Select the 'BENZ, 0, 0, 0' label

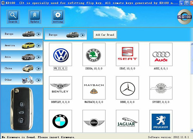click(127, 102)
